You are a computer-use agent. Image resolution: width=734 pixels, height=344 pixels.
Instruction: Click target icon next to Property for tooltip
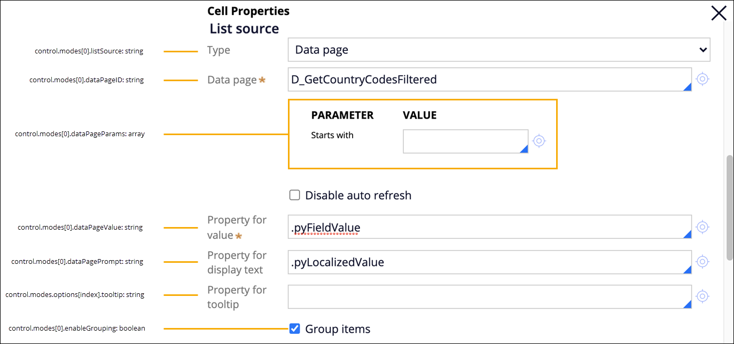702,296
